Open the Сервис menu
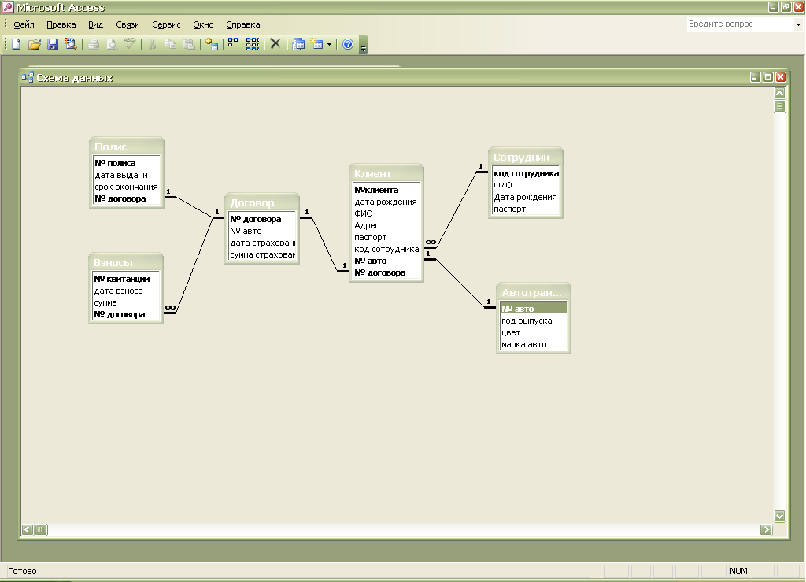 click(x=166, y=24)
